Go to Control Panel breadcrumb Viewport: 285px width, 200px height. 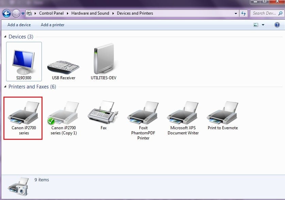click(x=51, y=13)
